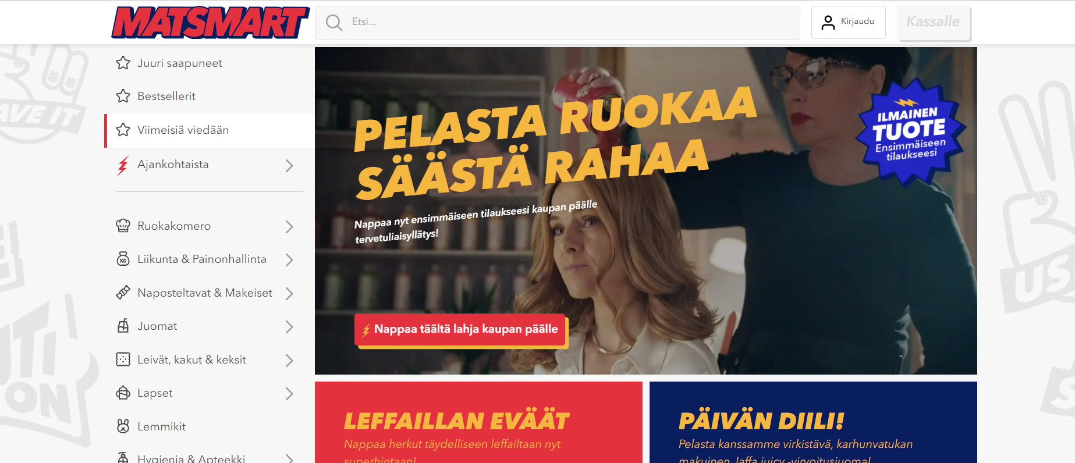This screenshot has width=1075, height=463.
Task: Click the candy icon for Naposteltavat & Makeiset
Action: click(x=123, y=293)
